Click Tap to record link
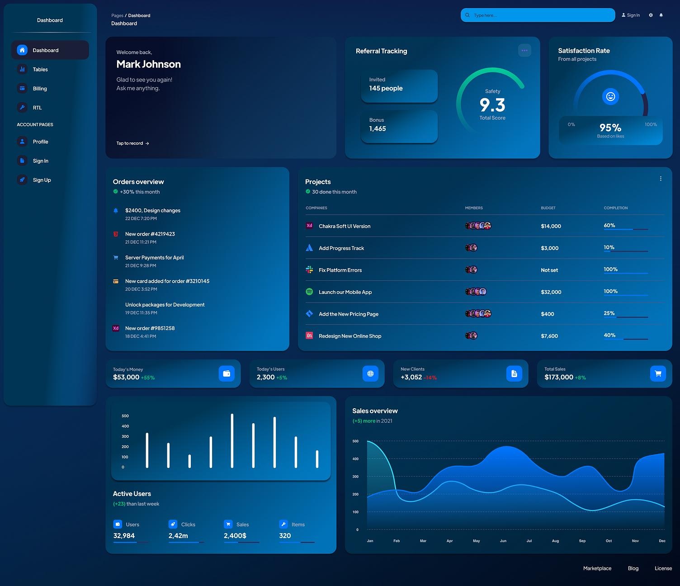The width and height of the screenshot is (680, 586). click(132, 143)
